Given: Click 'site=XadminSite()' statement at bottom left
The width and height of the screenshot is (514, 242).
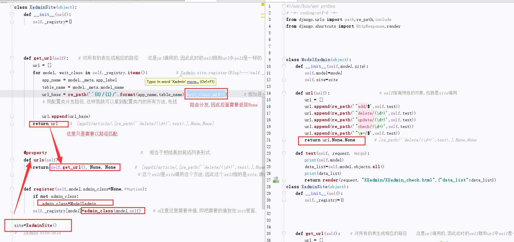Looking at the screenshot, I should click(x=35, y=225).
